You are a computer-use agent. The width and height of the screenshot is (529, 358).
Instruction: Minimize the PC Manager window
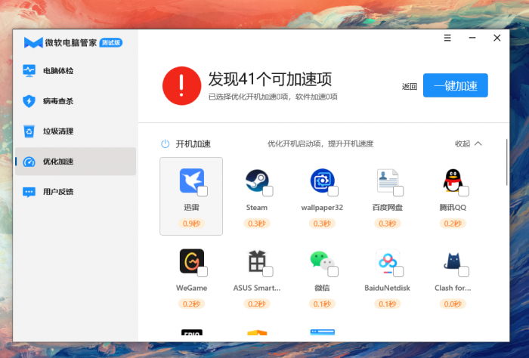[x=472, y=38]
